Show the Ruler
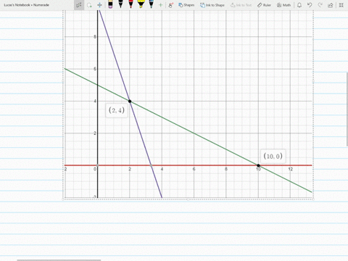Image resolution: width=348 pixels, height=261 pixels. pyautogui.click(x=264, y=5)
